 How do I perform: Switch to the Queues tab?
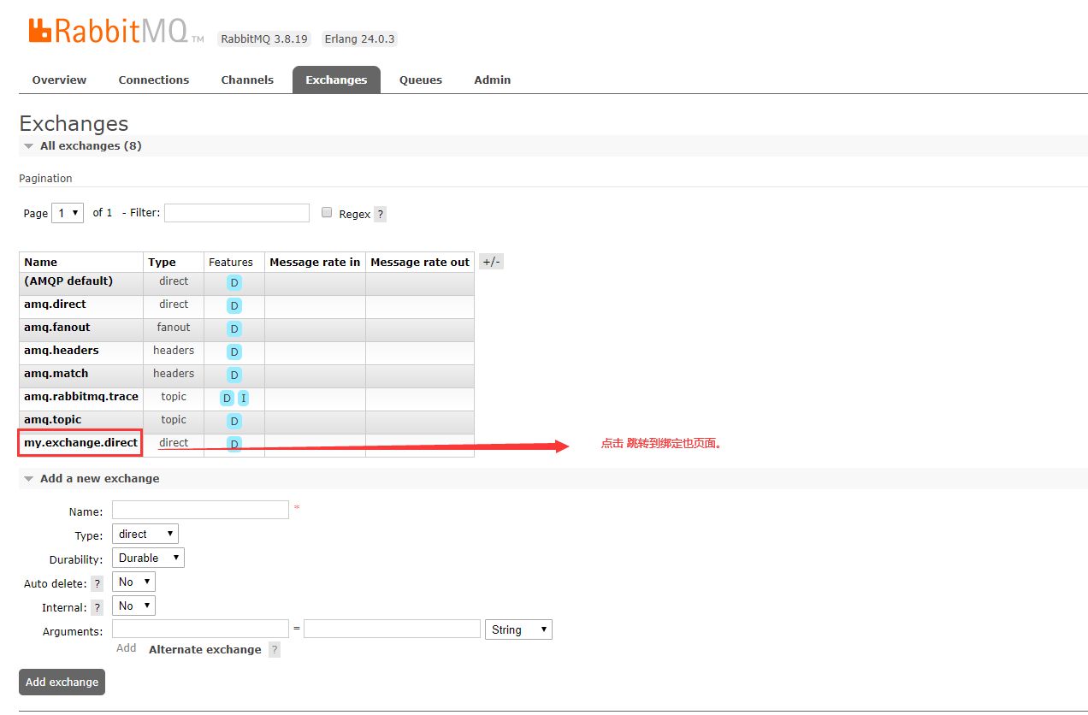pos(421,80)
